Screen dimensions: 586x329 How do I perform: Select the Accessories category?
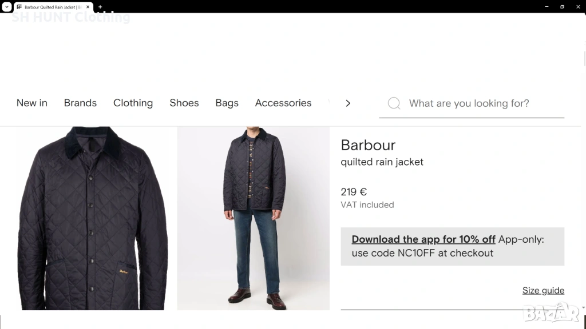283,103
